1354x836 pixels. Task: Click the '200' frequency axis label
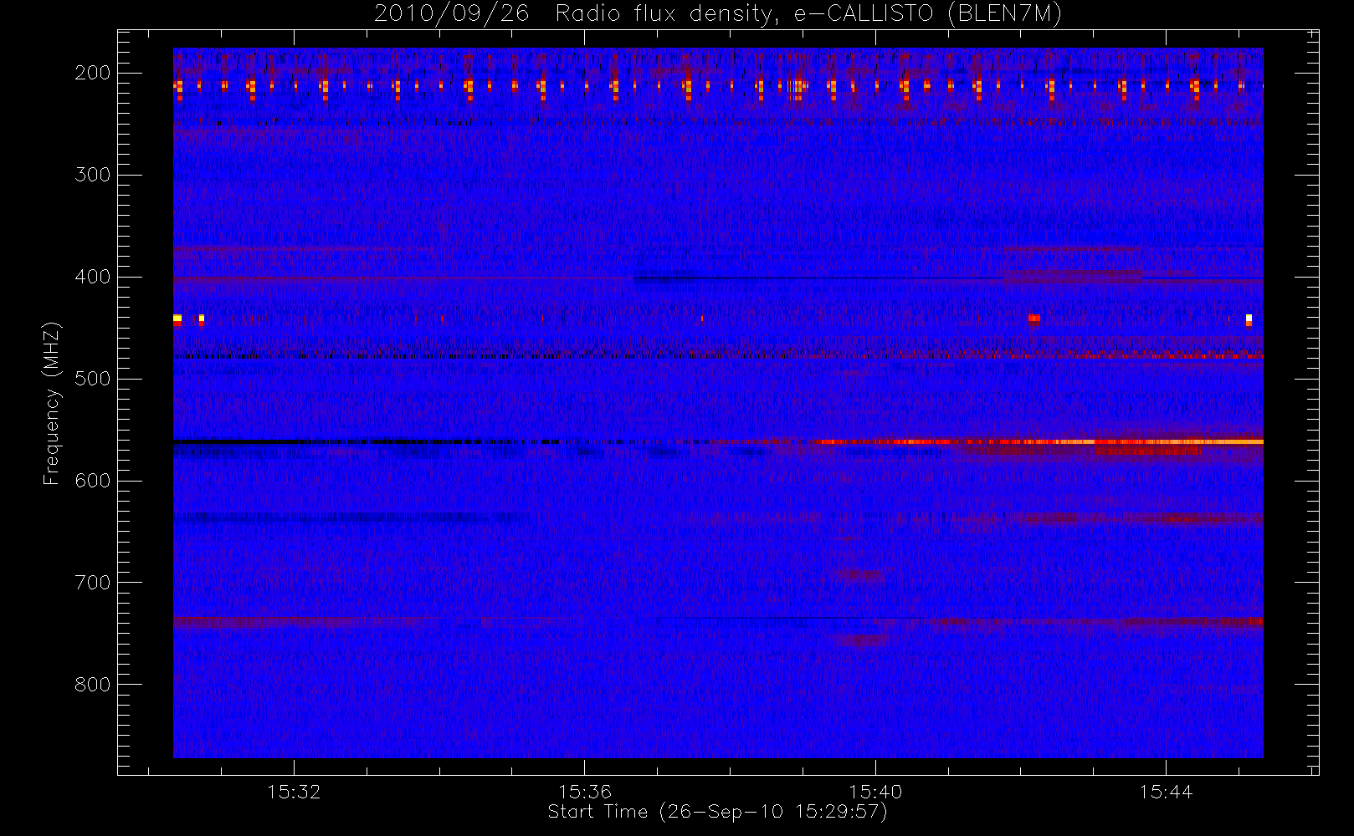92,73
